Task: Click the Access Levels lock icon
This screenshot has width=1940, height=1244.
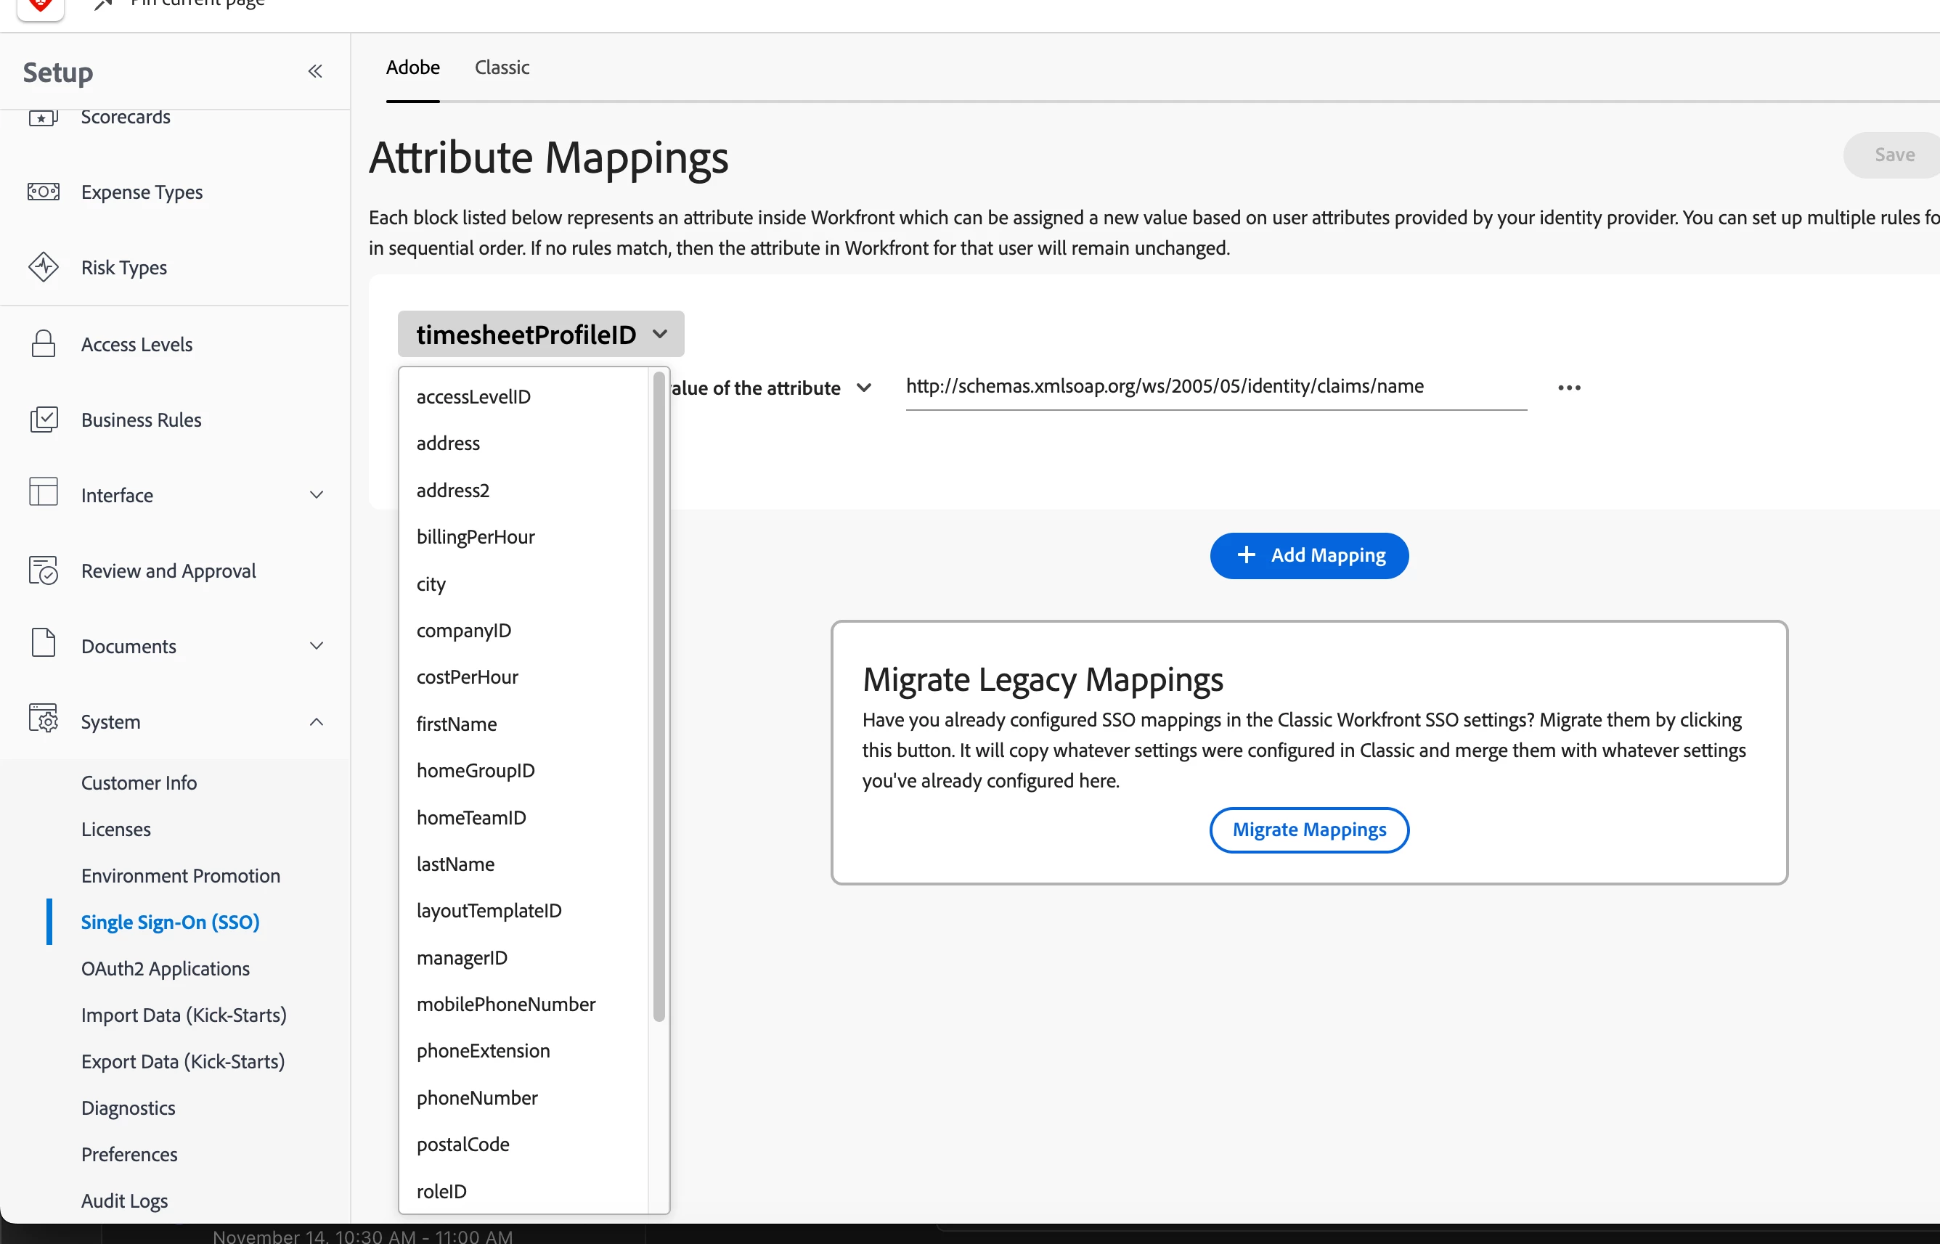Action: [x=44, y=344]
